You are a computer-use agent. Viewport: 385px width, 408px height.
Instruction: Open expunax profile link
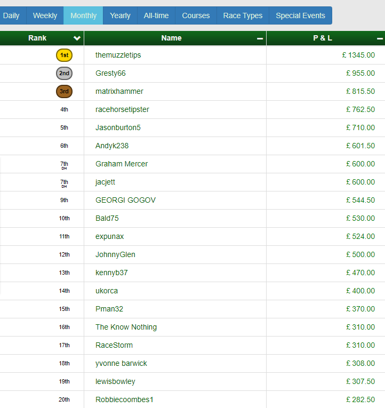[109, 236]
